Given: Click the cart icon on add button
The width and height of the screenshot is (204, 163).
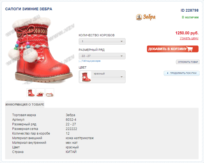Looking at the screenshot, I should pos(189,49).
